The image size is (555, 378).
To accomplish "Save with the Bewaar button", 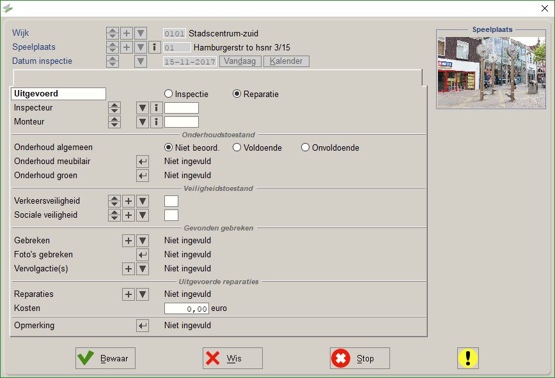I will (x=105, y=358).
